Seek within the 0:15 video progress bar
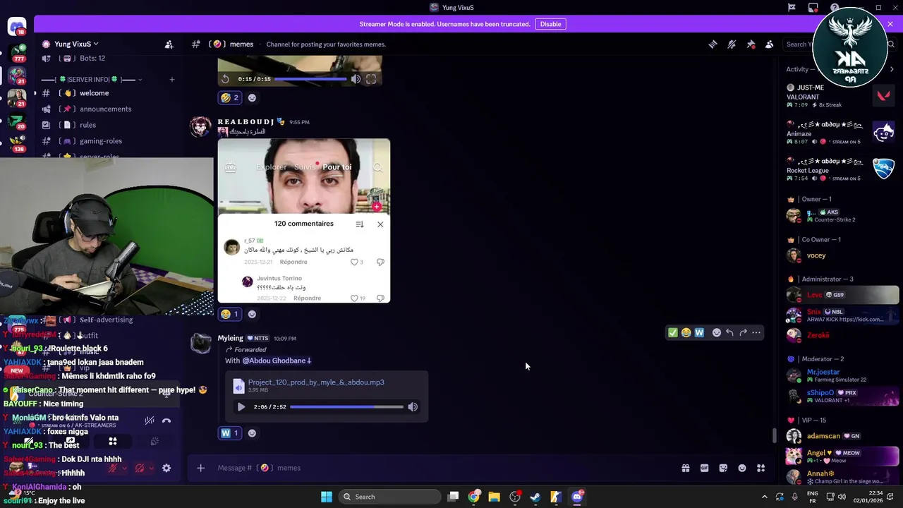This screenshot has width=903, height=508. (310, 79)
